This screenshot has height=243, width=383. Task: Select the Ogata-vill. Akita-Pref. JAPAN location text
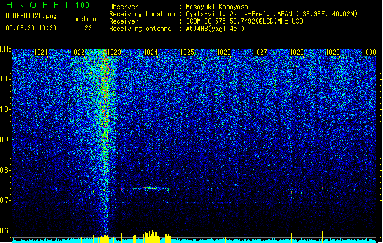(272, 14)
